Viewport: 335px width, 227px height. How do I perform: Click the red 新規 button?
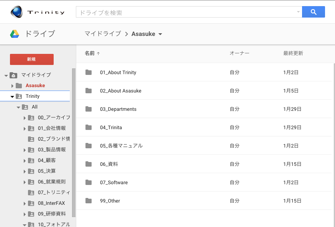[31, 59]
